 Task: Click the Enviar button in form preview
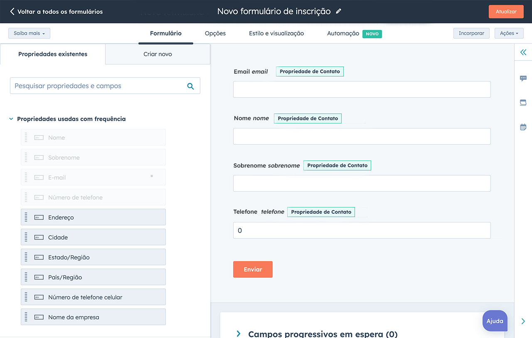click(x=253, y=269)
